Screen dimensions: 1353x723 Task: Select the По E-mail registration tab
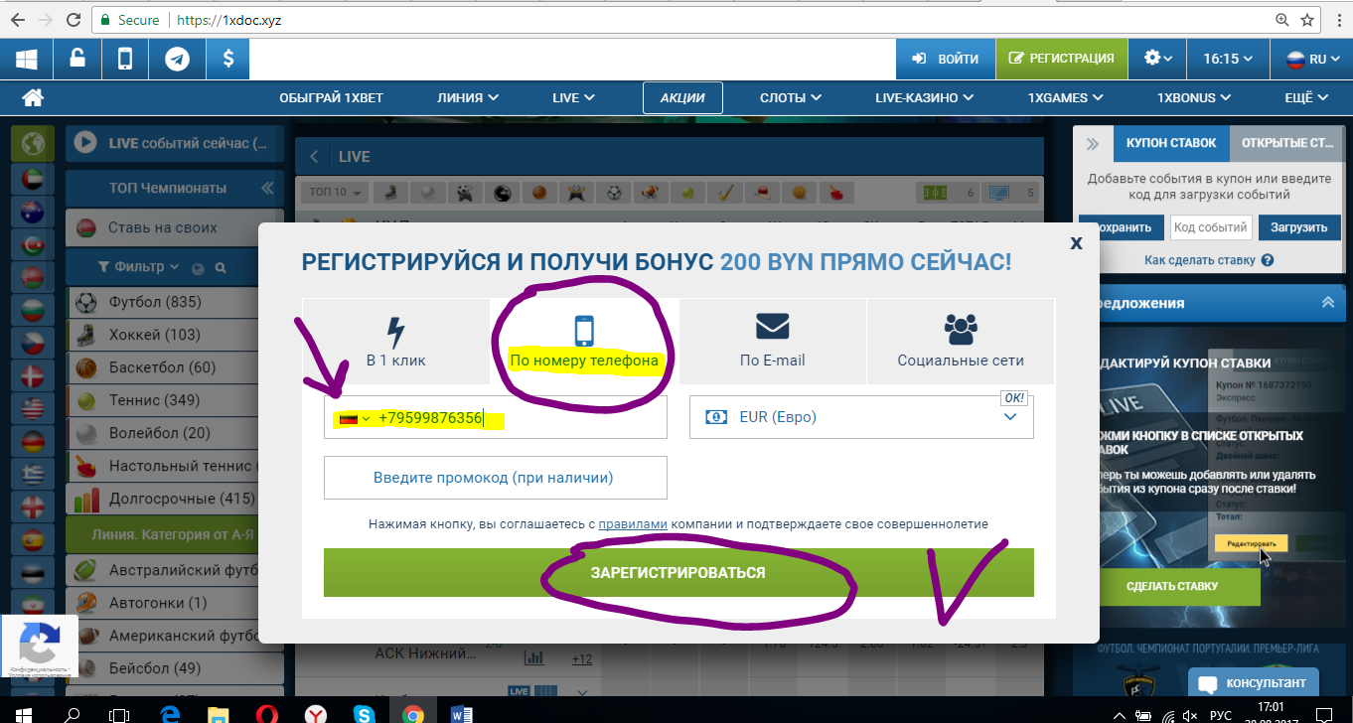[772, 341]
